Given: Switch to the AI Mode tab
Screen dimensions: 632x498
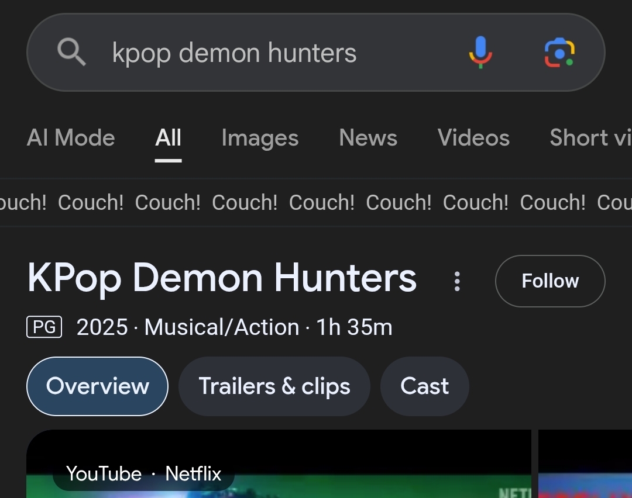Looking at the screenshot, I should [x=71, y=138].
